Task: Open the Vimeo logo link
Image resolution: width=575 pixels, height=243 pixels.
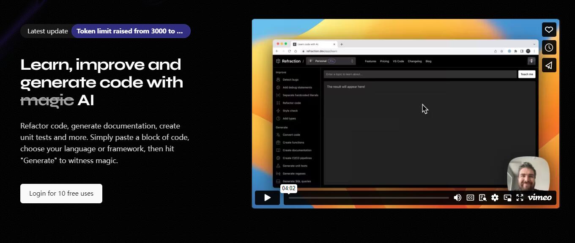Action: click(x=539, y=197)
